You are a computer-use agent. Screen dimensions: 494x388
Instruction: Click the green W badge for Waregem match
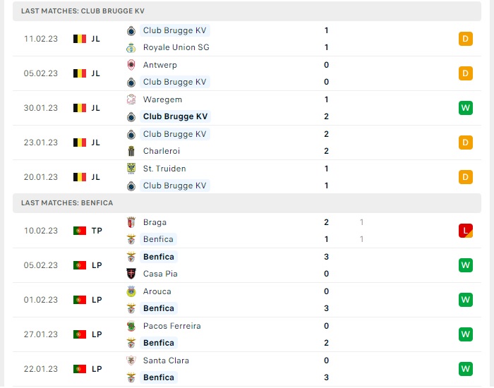click(466, 108)
